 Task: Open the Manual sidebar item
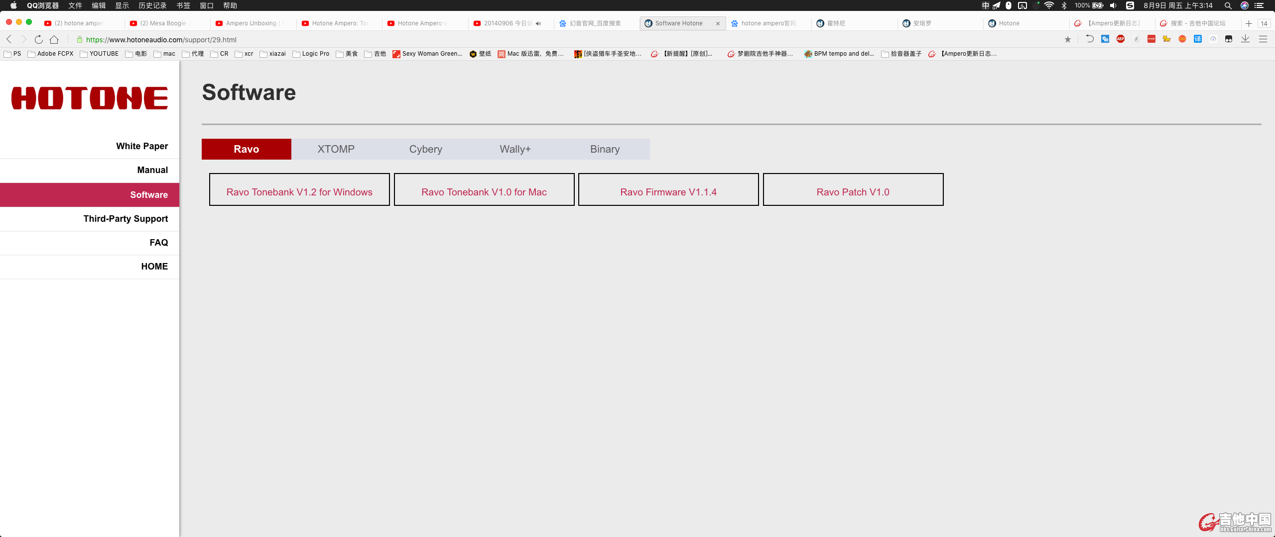pyautogui.click(x=90, y=170)
